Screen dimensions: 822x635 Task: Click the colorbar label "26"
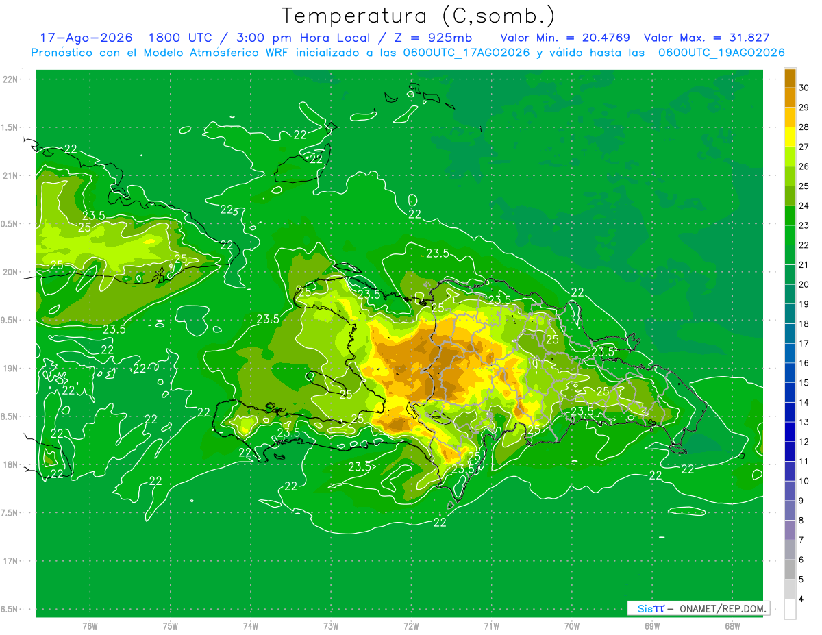[x=804, y=166]
